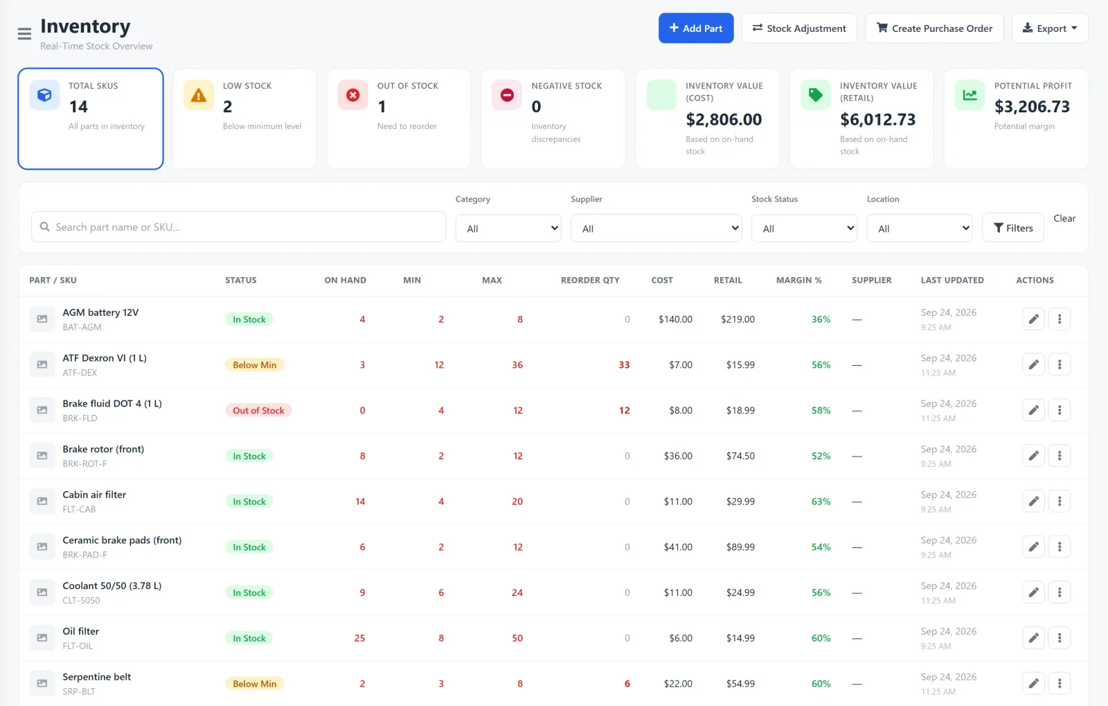Viewport: 1108px width, 706px height.
Task: Edit the AGM battery 12V part
Action: tap(1033, 319)
